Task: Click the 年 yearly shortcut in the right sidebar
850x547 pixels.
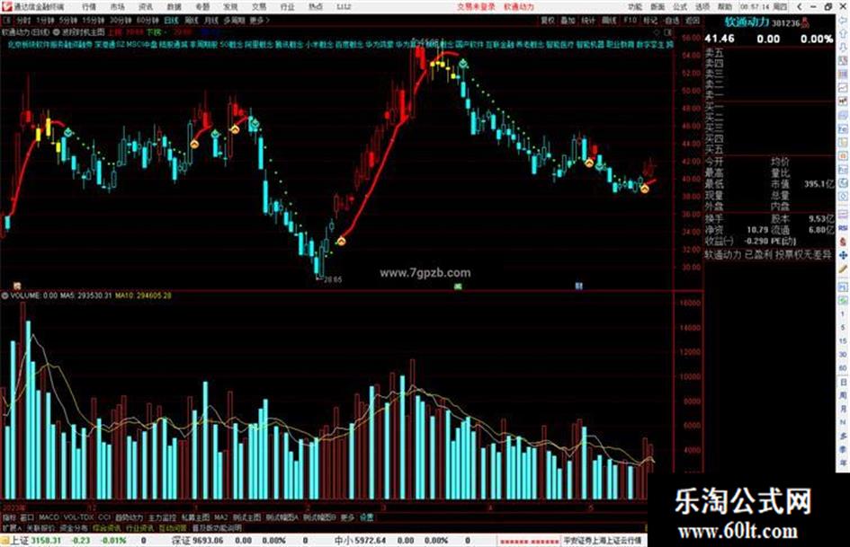Action: 843,463
